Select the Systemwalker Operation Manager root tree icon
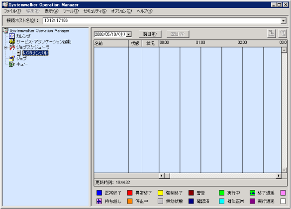The image size is (291, 209). [5, 30]
